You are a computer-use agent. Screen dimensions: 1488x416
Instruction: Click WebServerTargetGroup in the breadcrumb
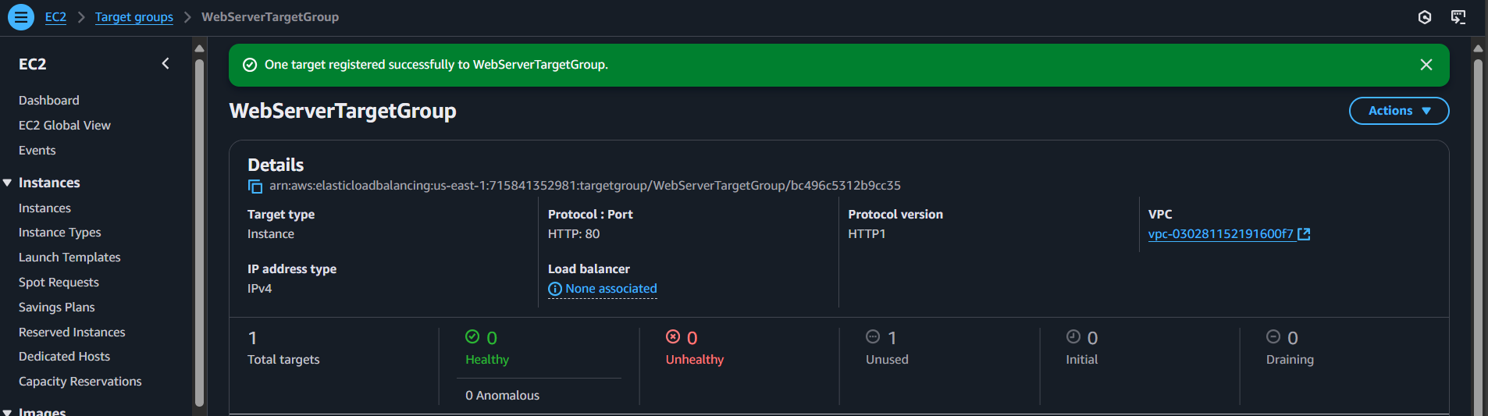point(270,17)
